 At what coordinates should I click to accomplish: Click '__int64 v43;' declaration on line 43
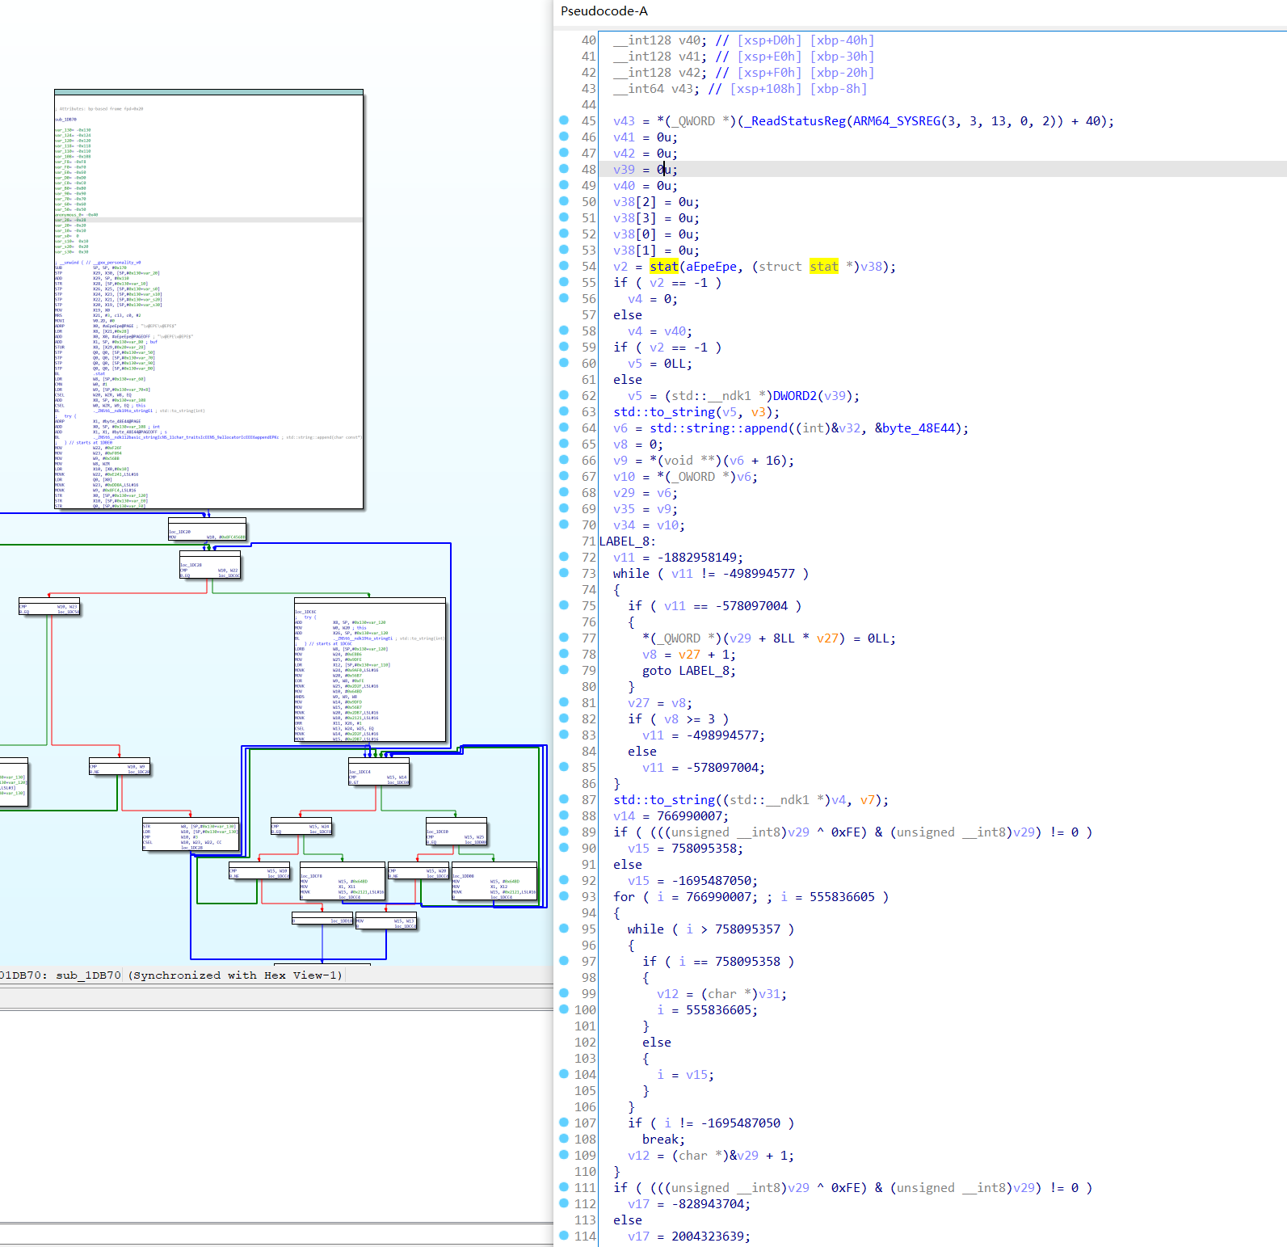coord(656,89)
